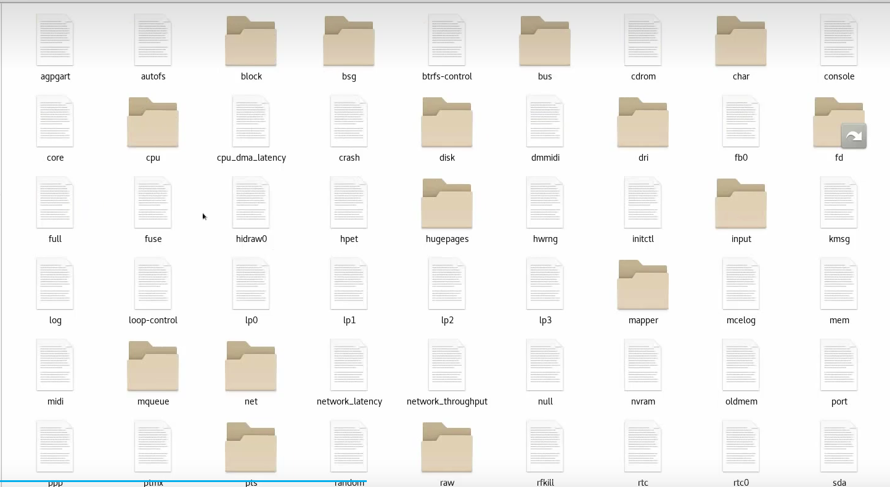This screenshot has height=487, width=890.
Task: Select the hwrng file icon
Action: point(545,203)
